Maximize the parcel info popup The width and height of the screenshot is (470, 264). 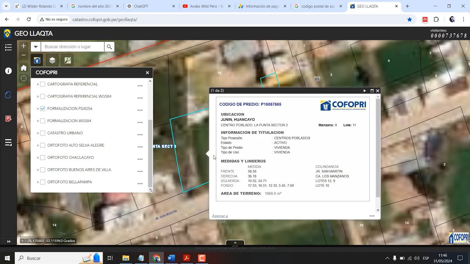[x=372, y=91]
